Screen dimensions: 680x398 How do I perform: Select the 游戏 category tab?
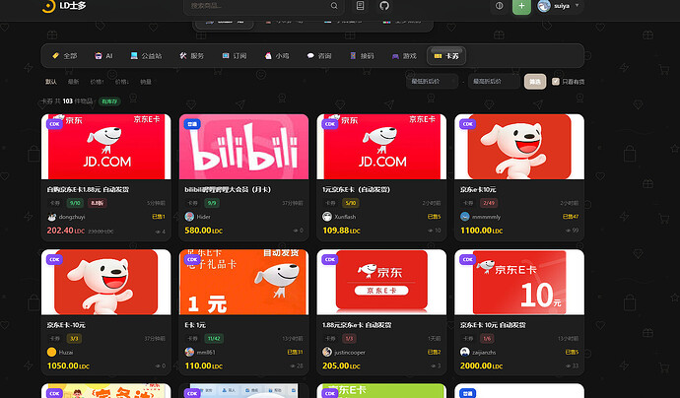coord(404,56)
